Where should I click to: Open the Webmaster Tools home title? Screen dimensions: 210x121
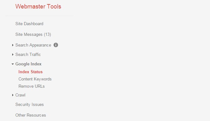pos(38,7)
